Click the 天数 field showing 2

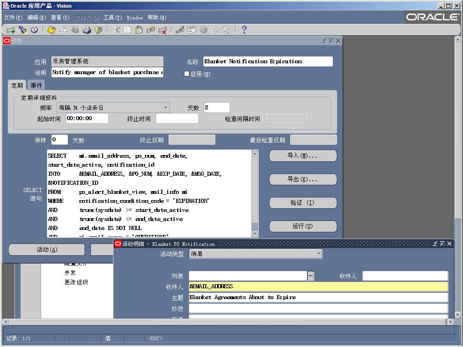(217, 108)
